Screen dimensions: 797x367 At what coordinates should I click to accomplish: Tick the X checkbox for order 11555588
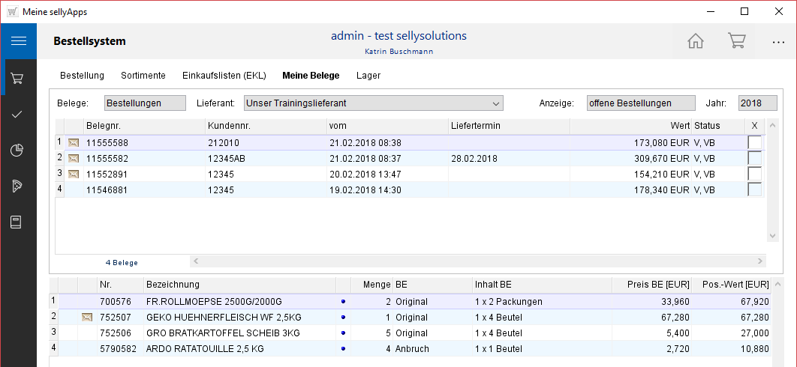coord(754,142)
